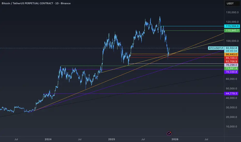
Task: Click the 130,000.0 price axis value
Action: click(x=232, y=12)
